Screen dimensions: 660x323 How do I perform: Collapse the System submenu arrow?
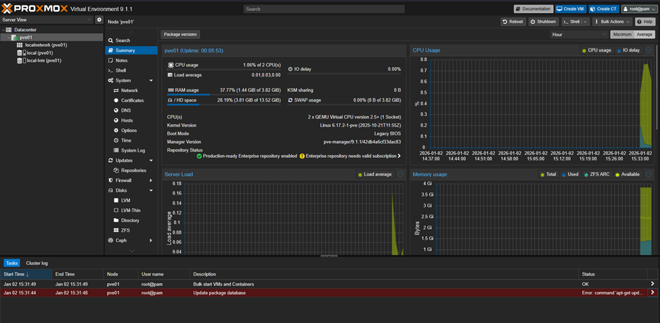[151, 81]
